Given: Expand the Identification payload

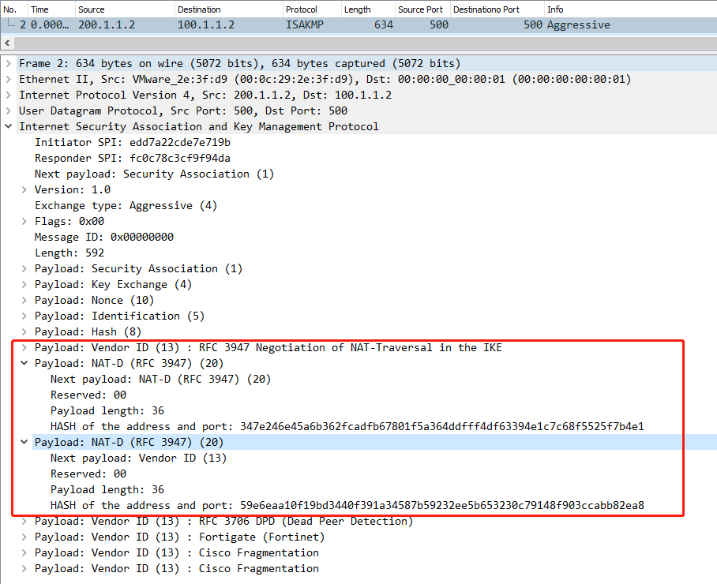Looking at the screenshot, I should pyautogui.click(x=24, y=316).
